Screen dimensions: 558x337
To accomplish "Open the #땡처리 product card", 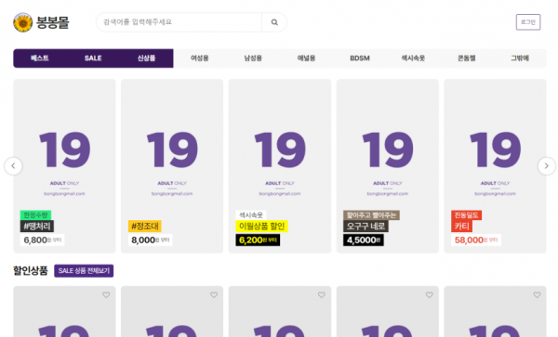I will pyautogui.click(x=64, y=166).
